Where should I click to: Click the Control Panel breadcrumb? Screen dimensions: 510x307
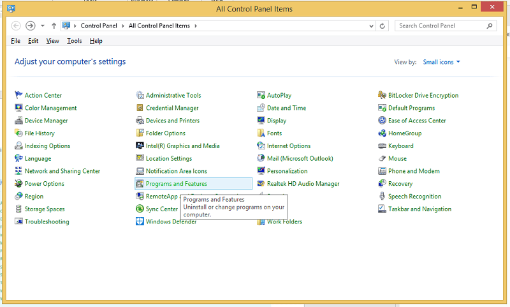[99, 26]
